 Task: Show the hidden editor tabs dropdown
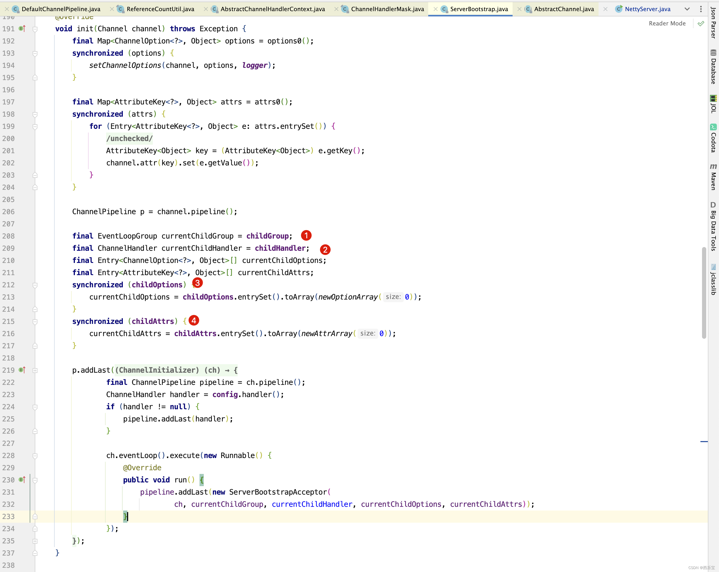pyautogui.click(x=687, y=9)
